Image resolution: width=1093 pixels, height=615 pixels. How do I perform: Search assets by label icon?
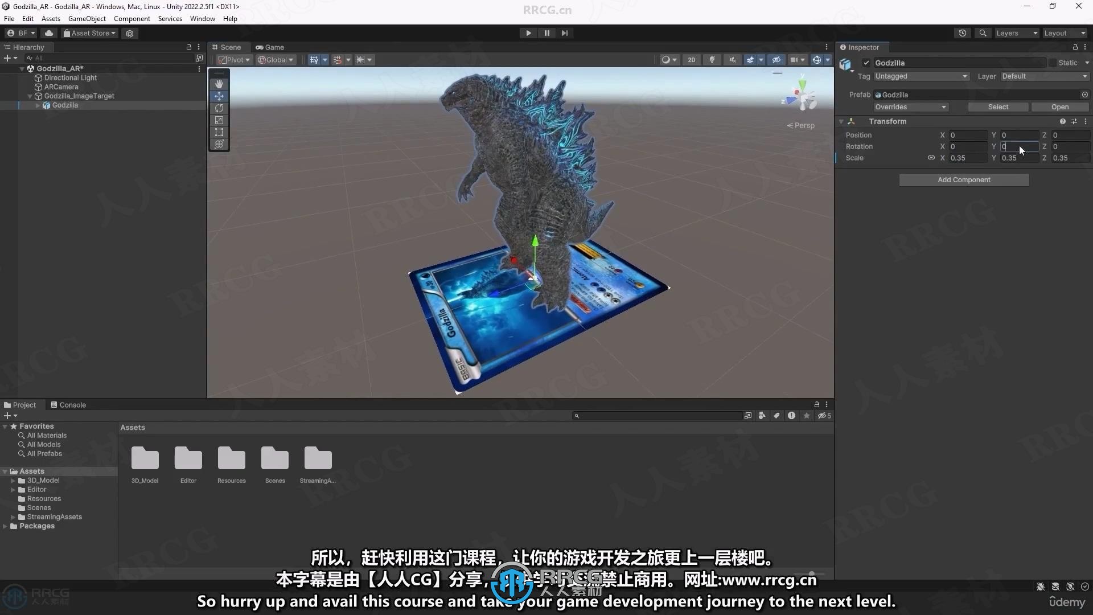click(776, 416)
